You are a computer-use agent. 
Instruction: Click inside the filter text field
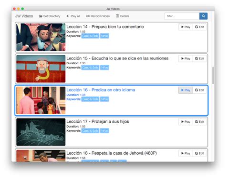[182, 16]
